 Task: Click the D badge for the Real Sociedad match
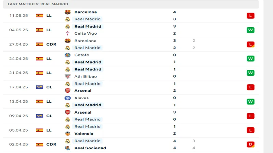(x=250, y=144)
